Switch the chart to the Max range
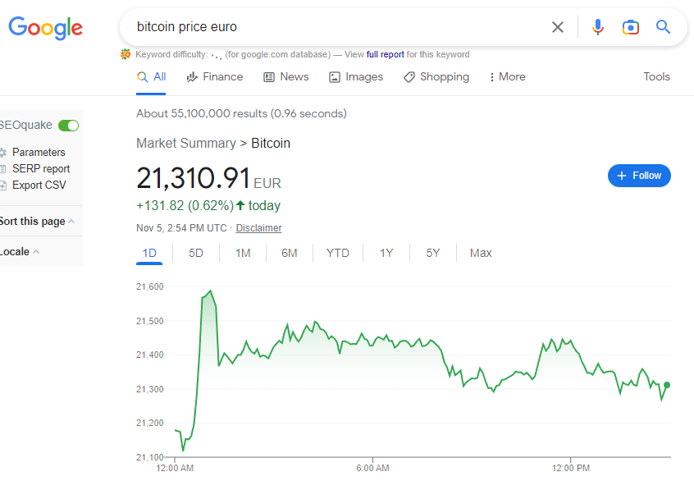Screen dimensions: 694x481 [481, 253]
